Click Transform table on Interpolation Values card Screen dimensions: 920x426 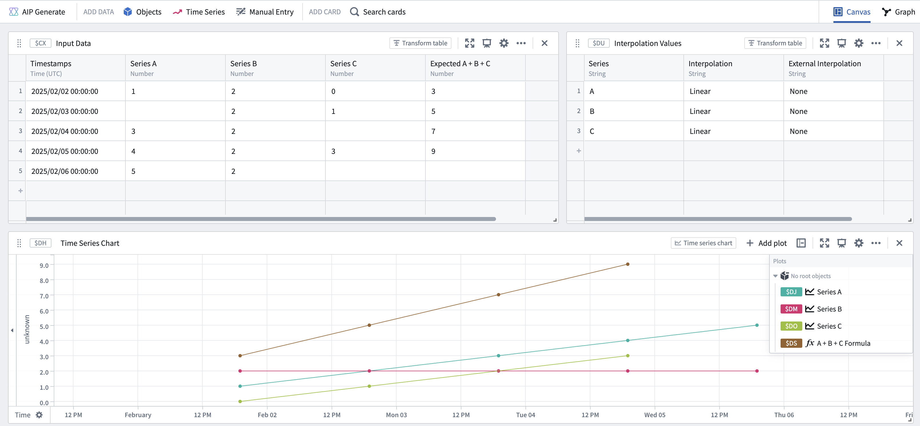pyautogui.click(x=775, y=43)
